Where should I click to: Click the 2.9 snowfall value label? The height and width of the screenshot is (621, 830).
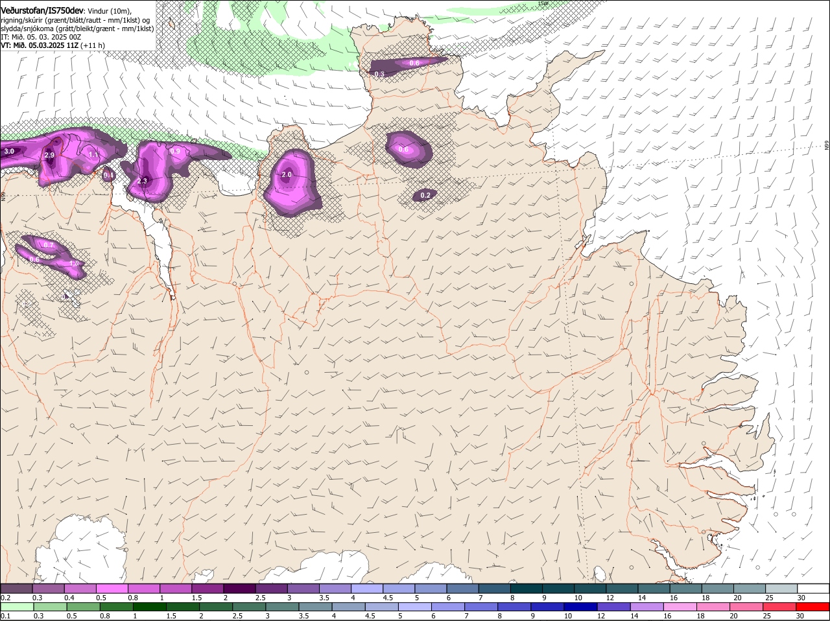pos(49,156)
